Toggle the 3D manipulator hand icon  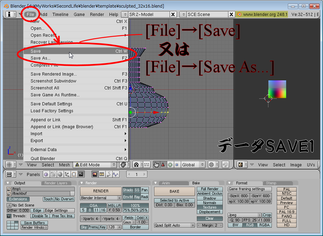pos(156,165)
